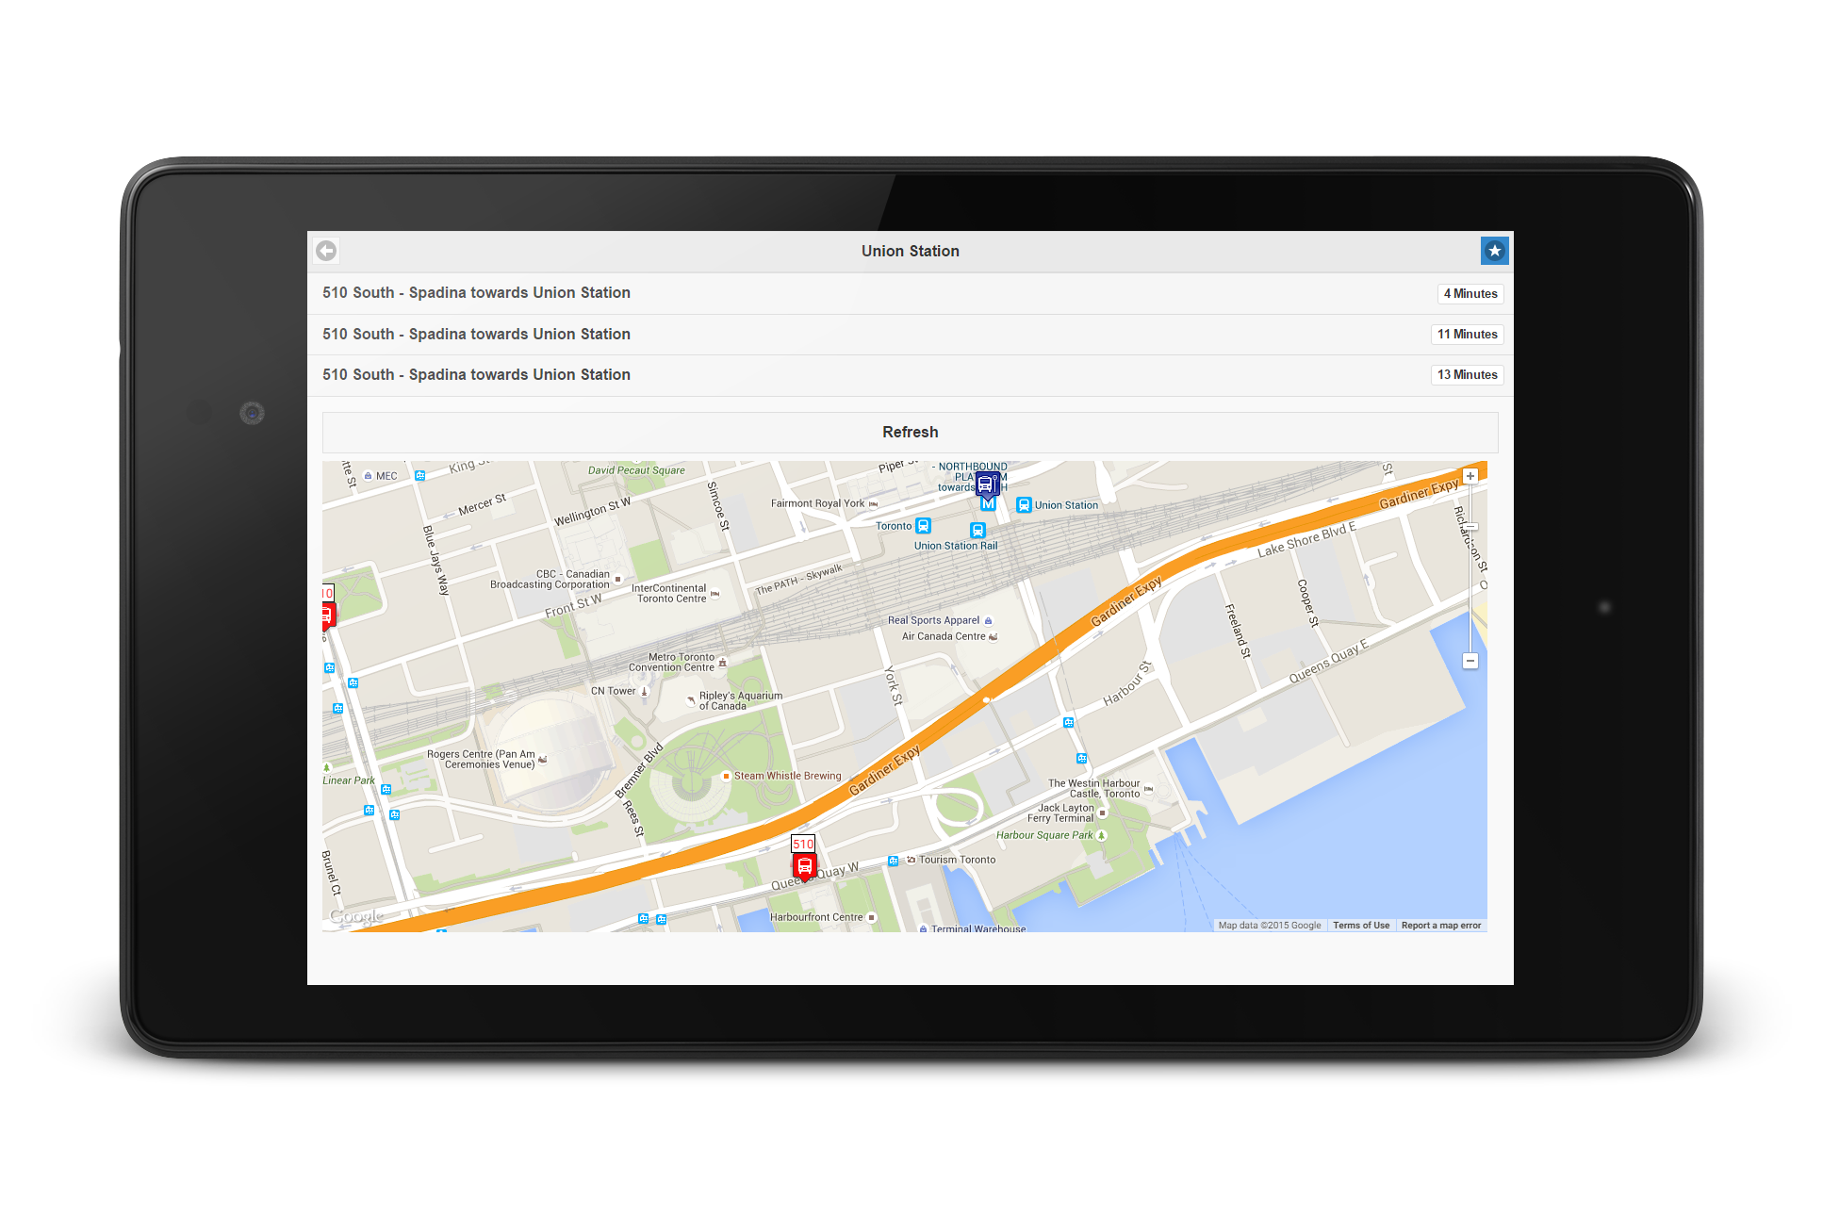
Task: Click the red 510 streetcar marker on Queens Quay
Action: click(x=804, y=865)
